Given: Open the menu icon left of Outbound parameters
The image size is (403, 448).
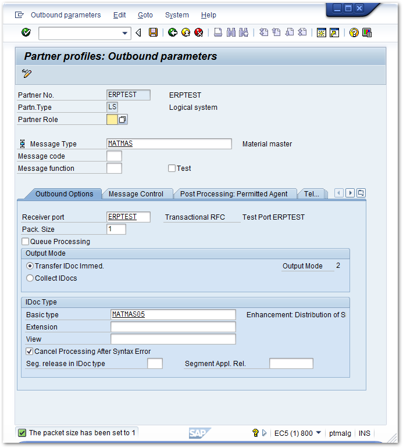Looking at the screenshot, I should click(x=19, y=15).
